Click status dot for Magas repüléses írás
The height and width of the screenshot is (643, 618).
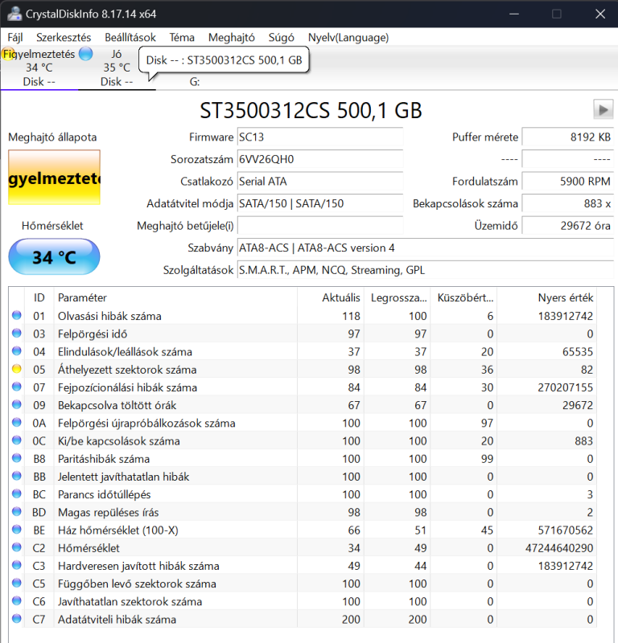click(16, 512)
